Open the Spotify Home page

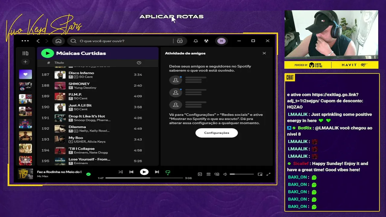click(59, 41)
